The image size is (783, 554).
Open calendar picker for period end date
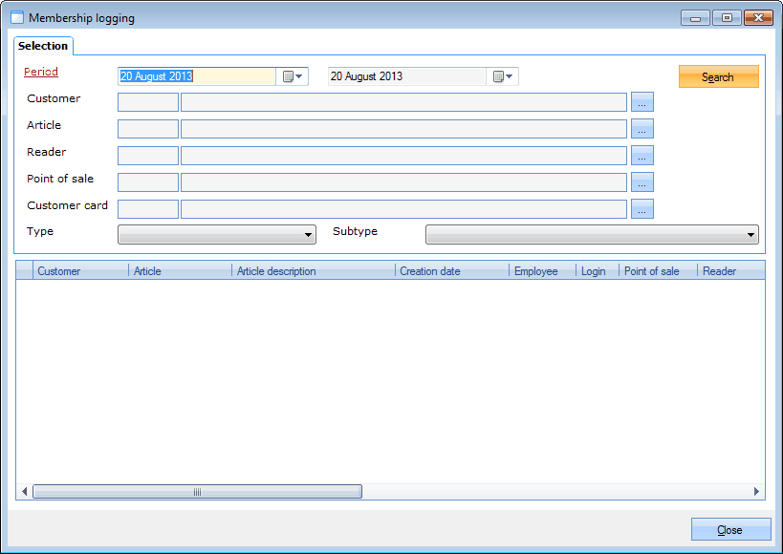[503, 76]
